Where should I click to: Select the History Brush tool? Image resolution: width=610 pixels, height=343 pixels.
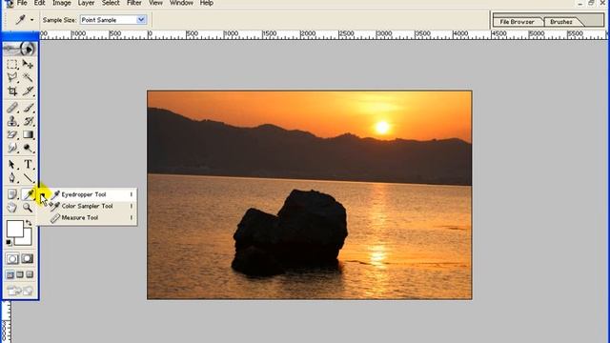coord(28,121)
